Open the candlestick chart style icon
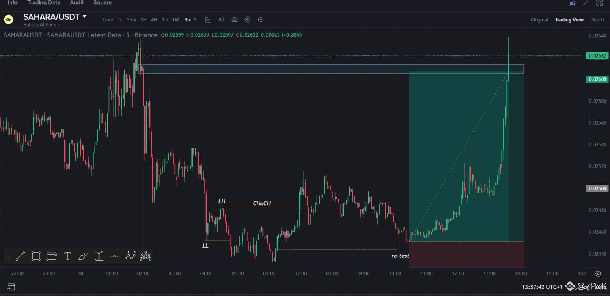610x296 pixels. coord(221,19)
